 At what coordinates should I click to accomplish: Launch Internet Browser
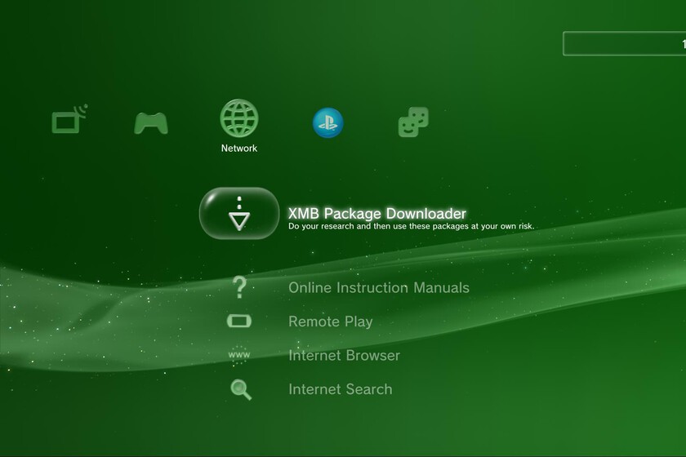(345, 356)
